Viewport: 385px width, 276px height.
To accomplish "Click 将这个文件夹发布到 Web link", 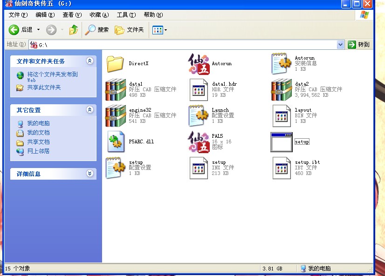I will click(52, 77).
